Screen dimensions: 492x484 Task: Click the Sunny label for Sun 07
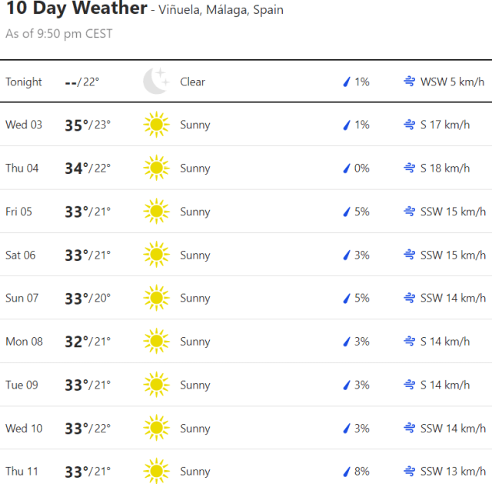click(x=195, y=298)
